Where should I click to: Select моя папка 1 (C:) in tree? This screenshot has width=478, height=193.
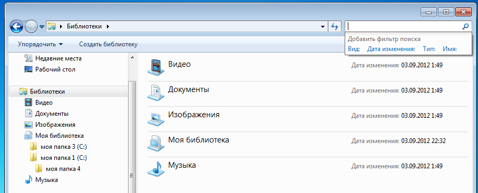[x=64, y=158]
